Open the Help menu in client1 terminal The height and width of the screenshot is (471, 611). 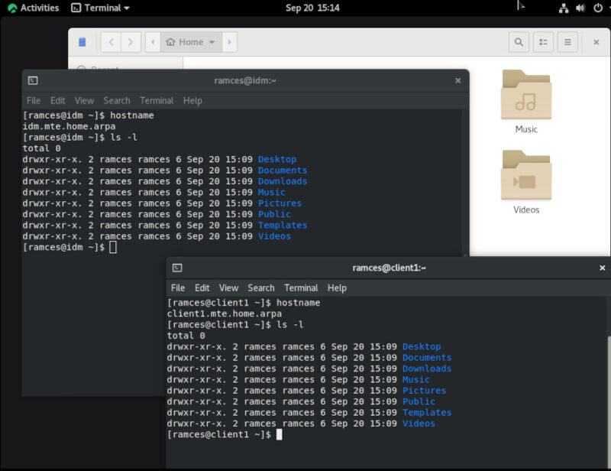(337, 287)
